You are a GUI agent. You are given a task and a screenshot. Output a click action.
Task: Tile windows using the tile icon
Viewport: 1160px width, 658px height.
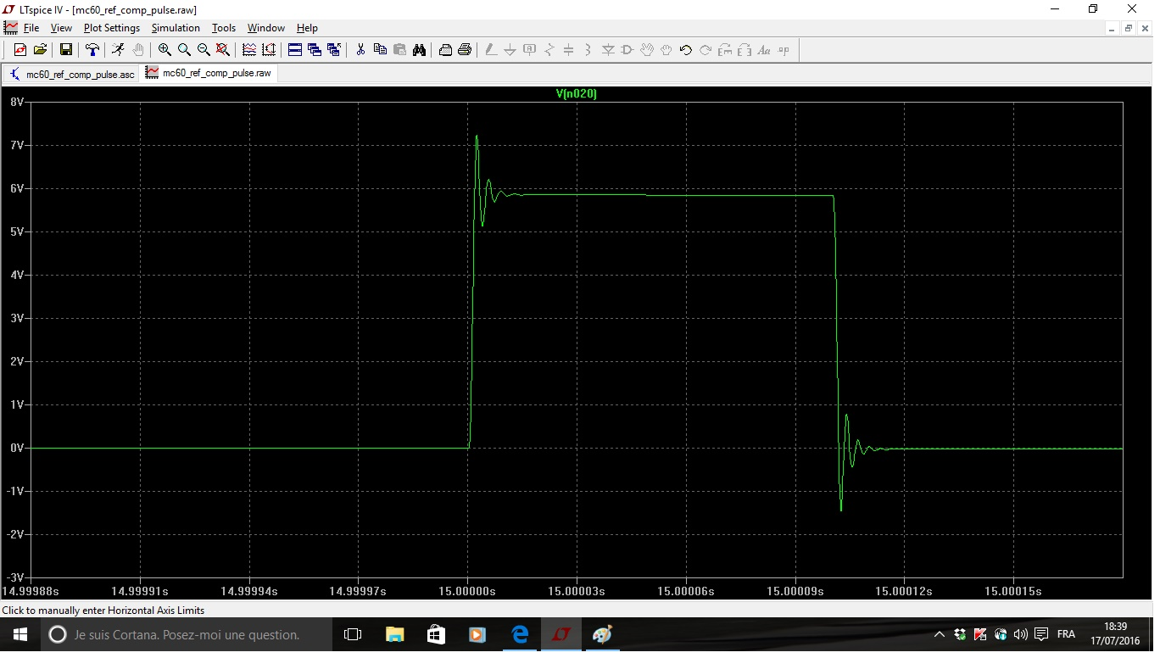[295, 50]
